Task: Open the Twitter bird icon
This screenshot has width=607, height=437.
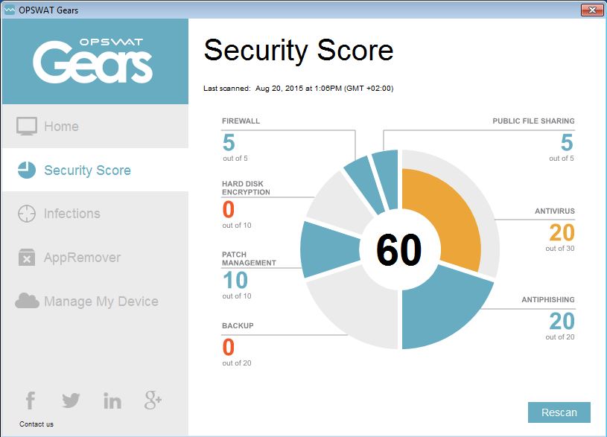Action: click(71, 401)
